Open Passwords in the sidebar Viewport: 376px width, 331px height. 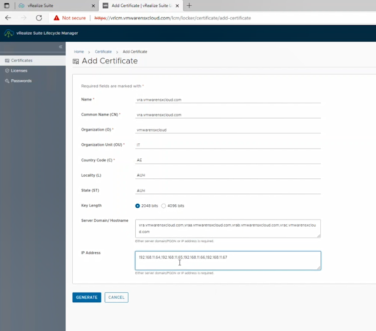[21, 80]
